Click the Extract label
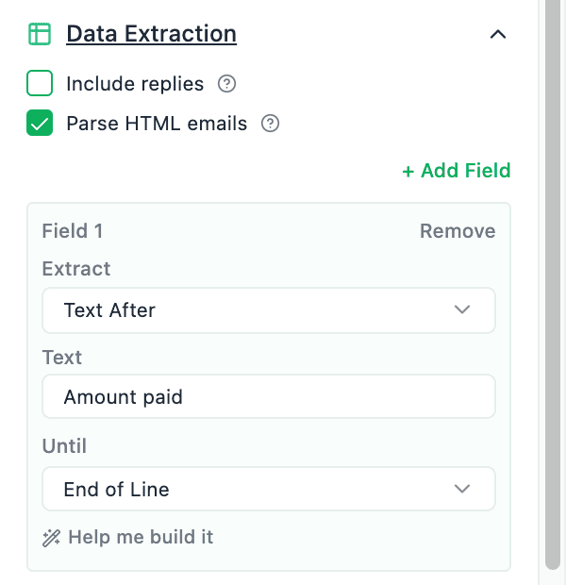This screenshot has height=585, width=566. [76, 269]
